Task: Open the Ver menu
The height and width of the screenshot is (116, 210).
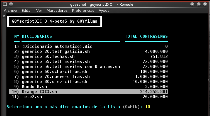Action: pos(39,10)
